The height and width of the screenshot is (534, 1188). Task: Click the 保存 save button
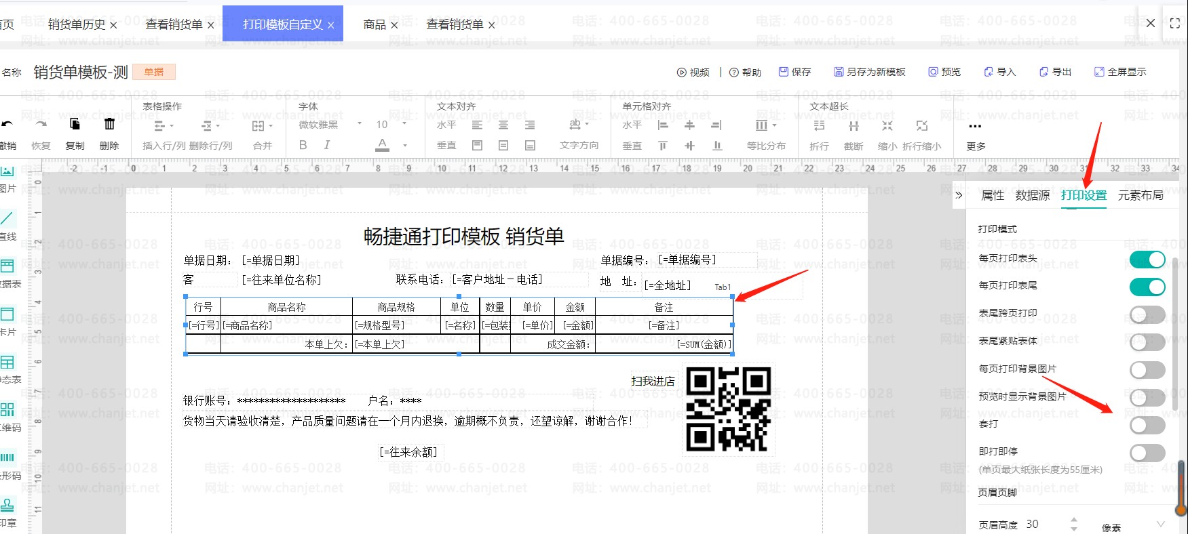tap(794, 72)
